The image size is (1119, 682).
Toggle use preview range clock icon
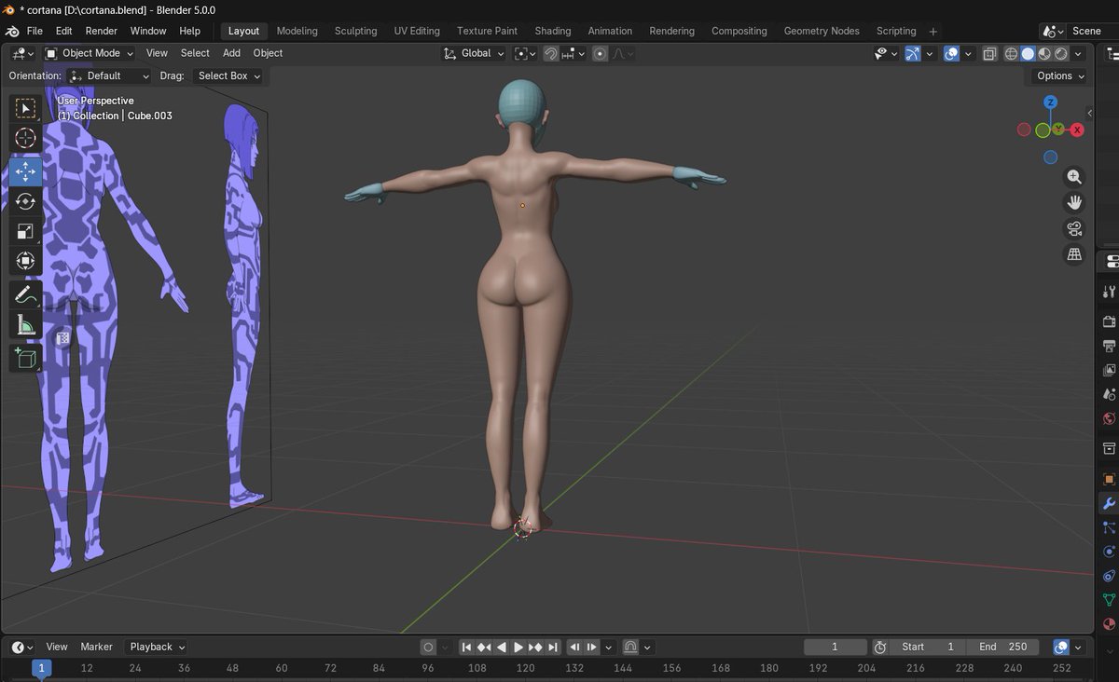point(879,647)
